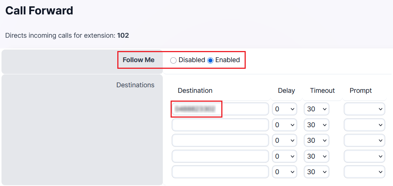393x186 pixels.
Task: Open the first row Timeout dropdown
Action: (316, 109)
